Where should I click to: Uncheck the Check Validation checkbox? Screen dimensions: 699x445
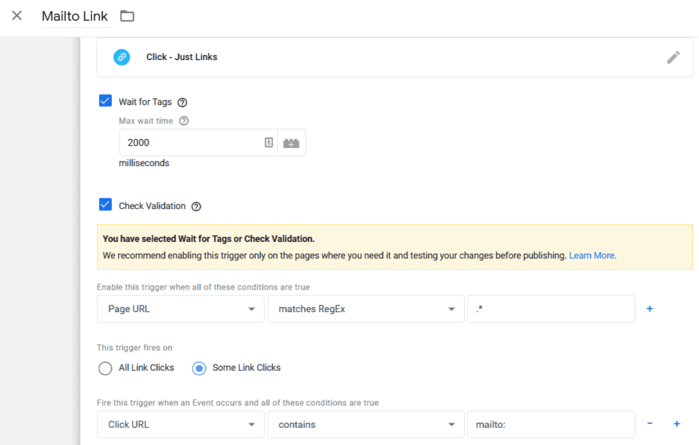pyautogui.click(x=105, y=204)
